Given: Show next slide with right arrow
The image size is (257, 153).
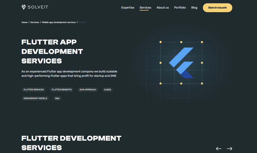Looking at the screenshot, I should tap(229, 148).
